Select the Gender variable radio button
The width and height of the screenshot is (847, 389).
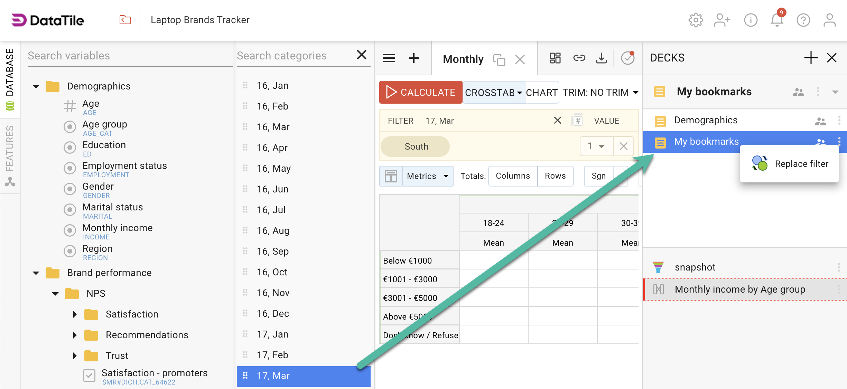click(70, 189)
